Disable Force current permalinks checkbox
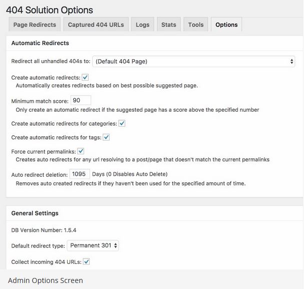This screenshot has width=305, height=289. (x=81, y=151)
